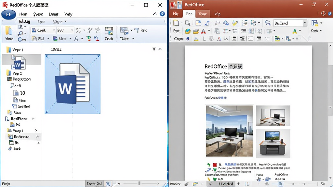
Task: Click the Eortn Ool status bar button
Action: [x=94, y=184]
